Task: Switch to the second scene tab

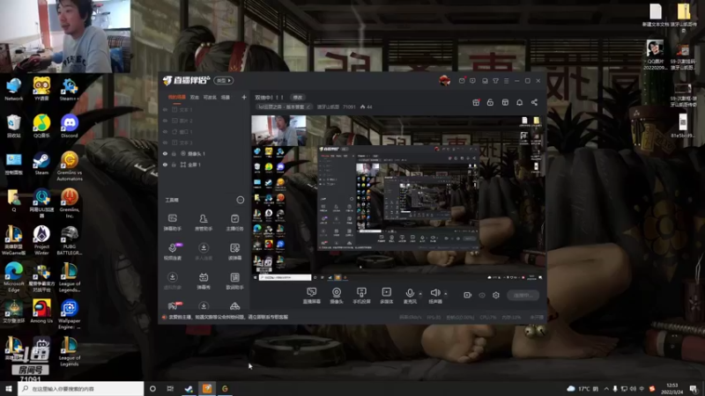Action: tap(194, 97)
